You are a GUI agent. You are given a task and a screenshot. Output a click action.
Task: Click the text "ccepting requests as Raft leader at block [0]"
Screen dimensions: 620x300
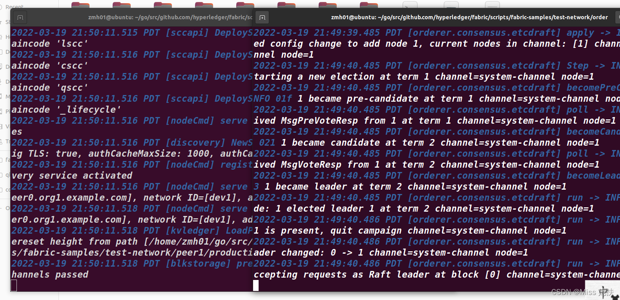coord(377,274)
